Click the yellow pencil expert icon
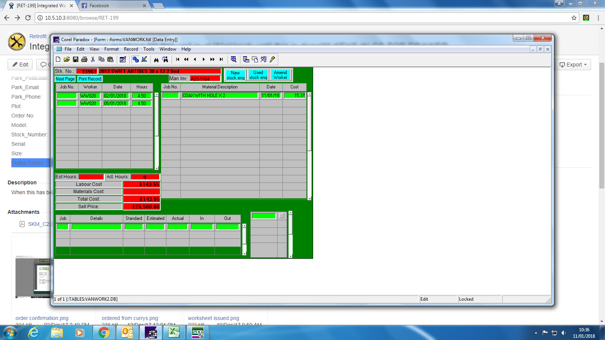 [272, 59]
